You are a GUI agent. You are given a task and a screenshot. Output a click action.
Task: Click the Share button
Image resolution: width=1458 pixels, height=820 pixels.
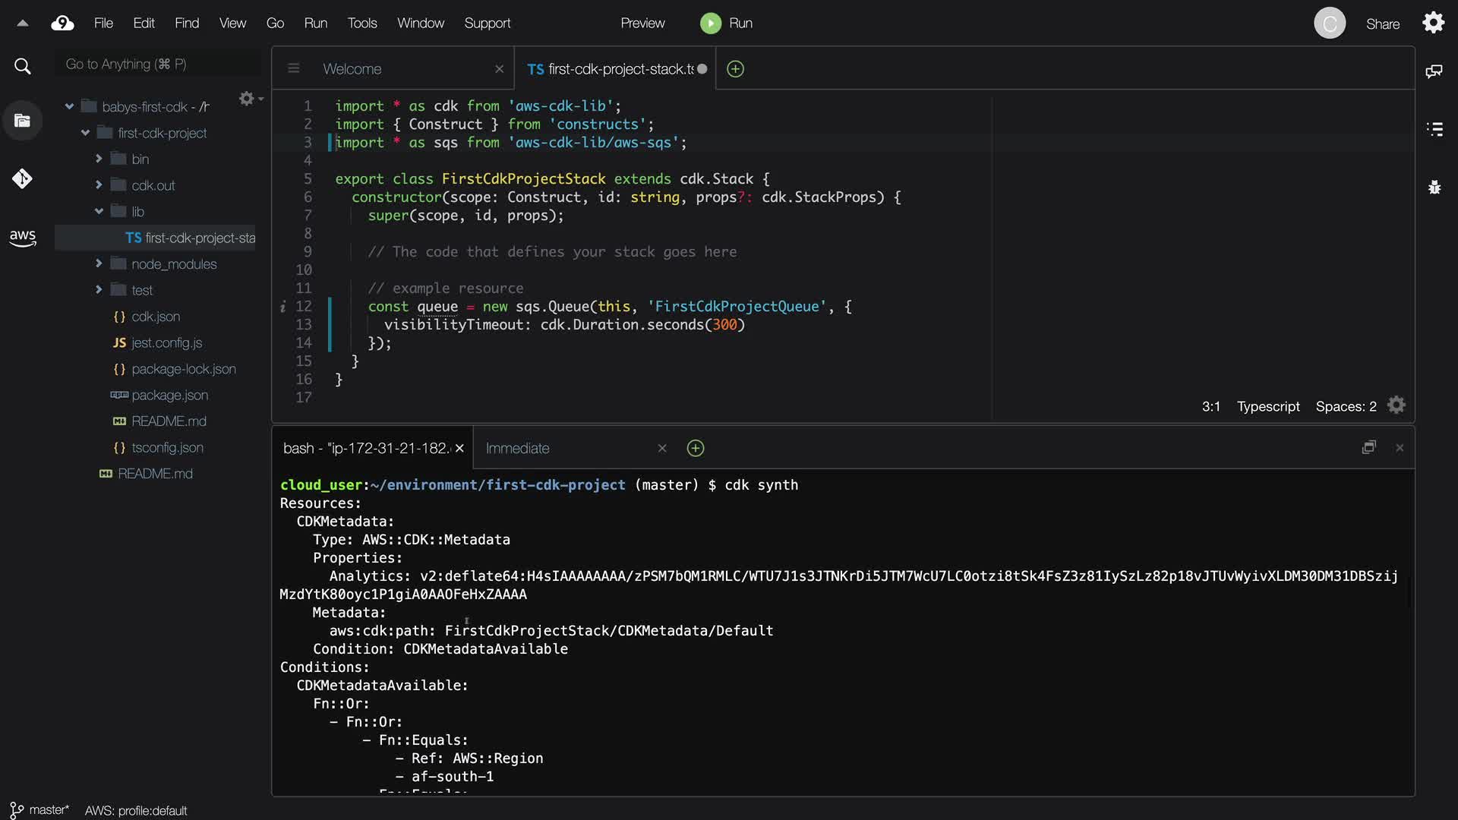point(1382,24)
